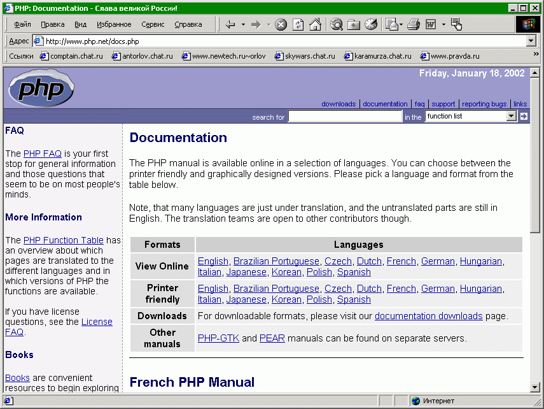Open the Favorites folder toolbar icon
This screenshot has height=409, width=544.
(x=354, y=25)
